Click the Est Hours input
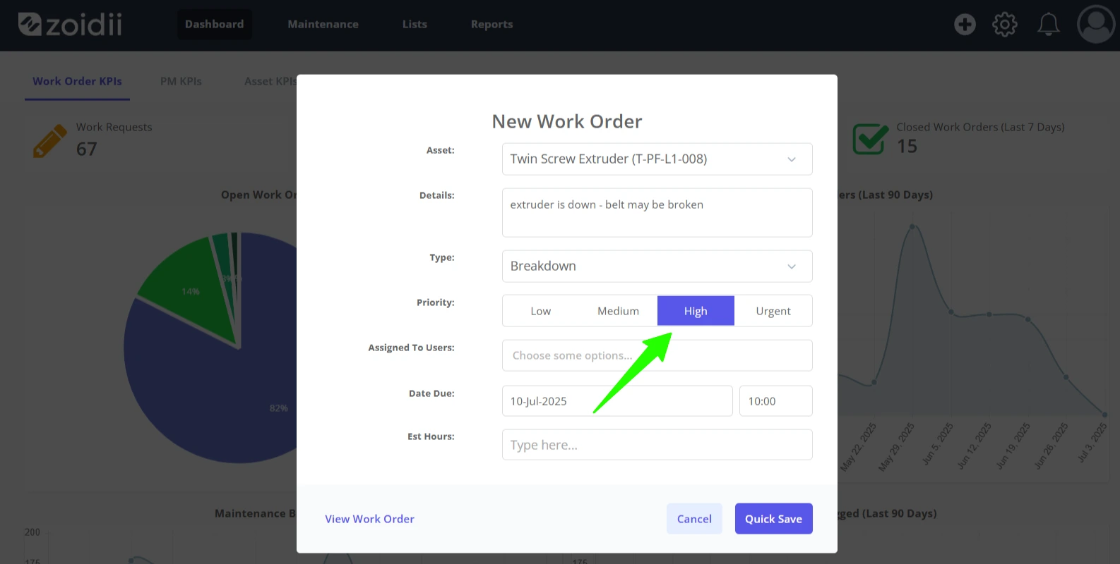Screen dimensions: 1120x564 (x=657, y=445)
